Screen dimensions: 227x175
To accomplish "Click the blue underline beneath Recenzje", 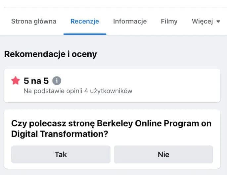I will pyautogui.click(x=85, y=34).
